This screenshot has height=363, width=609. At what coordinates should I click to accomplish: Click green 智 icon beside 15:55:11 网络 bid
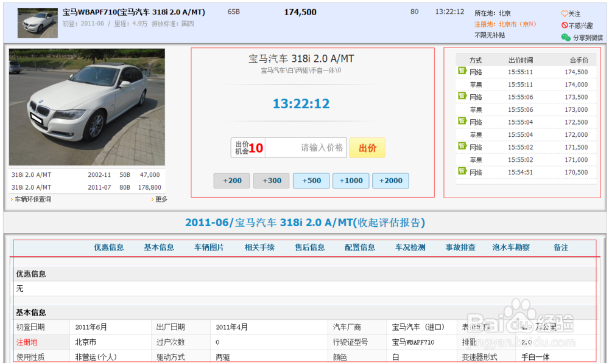coord(462,71)
